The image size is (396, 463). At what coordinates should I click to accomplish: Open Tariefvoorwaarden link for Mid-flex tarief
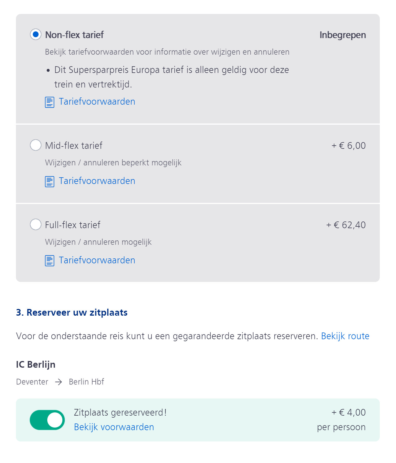[x=97, y=181]
